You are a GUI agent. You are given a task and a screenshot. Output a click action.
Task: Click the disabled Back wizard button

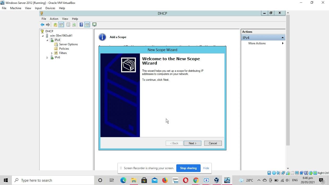174,143
